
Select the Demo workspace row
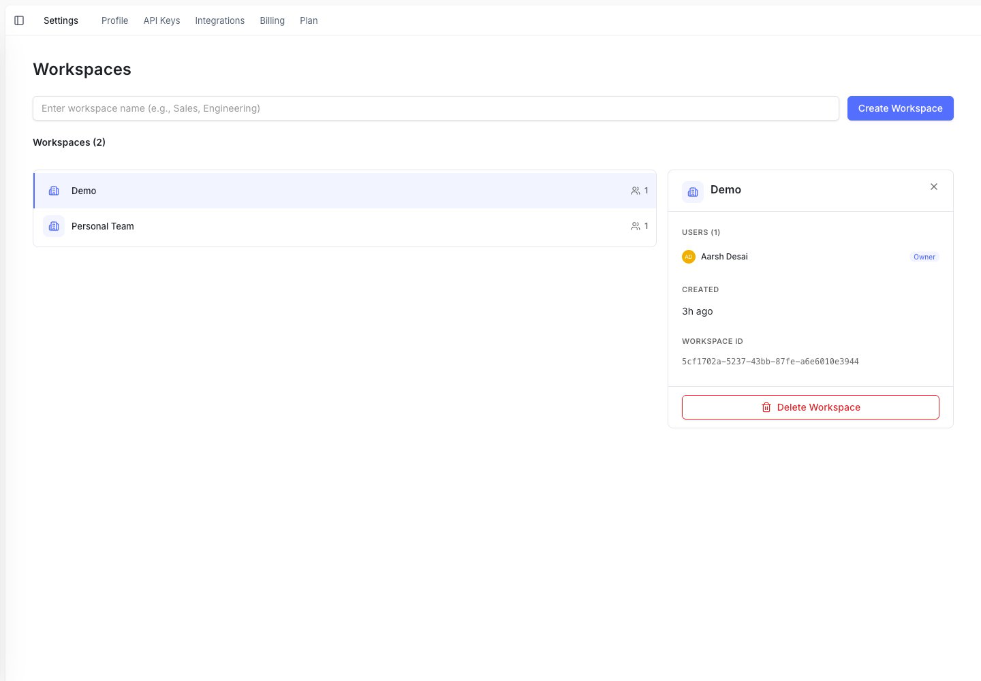[345, 191]
